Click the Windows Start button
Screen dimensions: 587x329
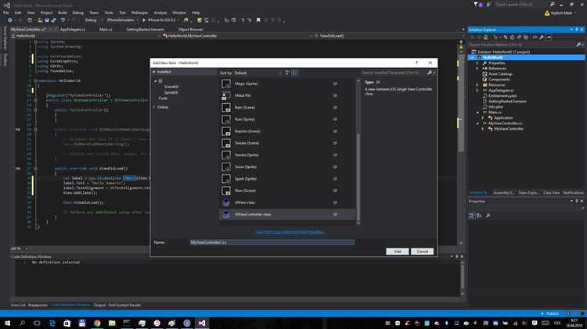pos(7,322)
